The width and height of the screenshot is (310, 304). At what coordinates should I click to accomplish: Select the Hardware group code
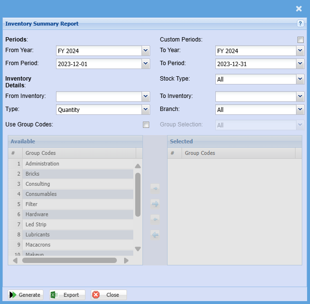tap(71, 214)
